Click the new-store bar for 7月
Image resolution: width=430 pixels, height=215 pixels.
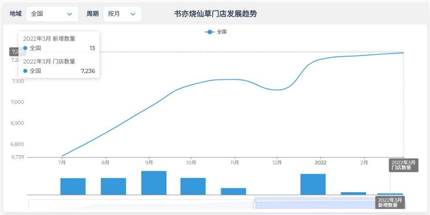pyautogui.click(x=73, y=186)
